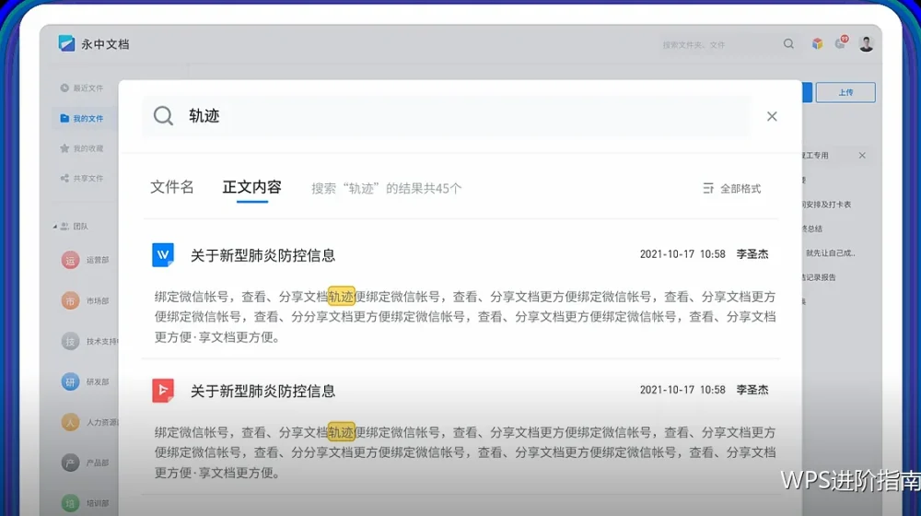921x516 pixels.
Task: Open 我的收藏 in the sidebar
Action: pyautogui.click(x=82, y=148)
